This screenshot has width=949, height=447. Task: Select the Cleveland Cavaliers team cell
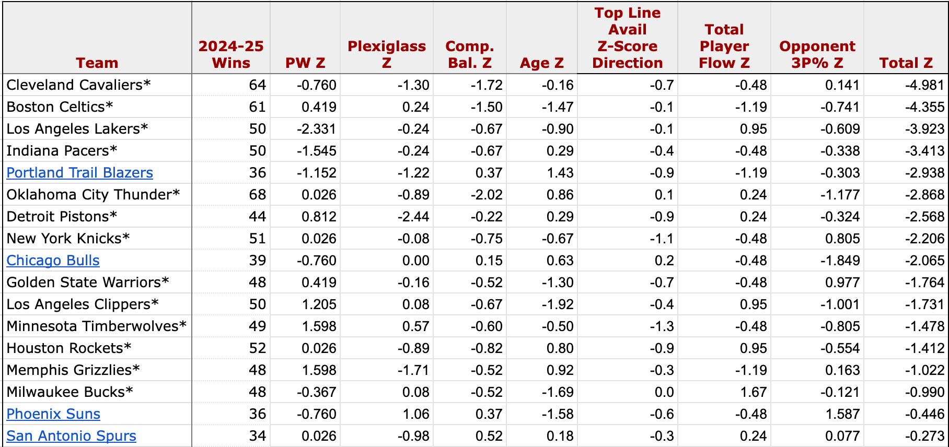coord(97,85)
